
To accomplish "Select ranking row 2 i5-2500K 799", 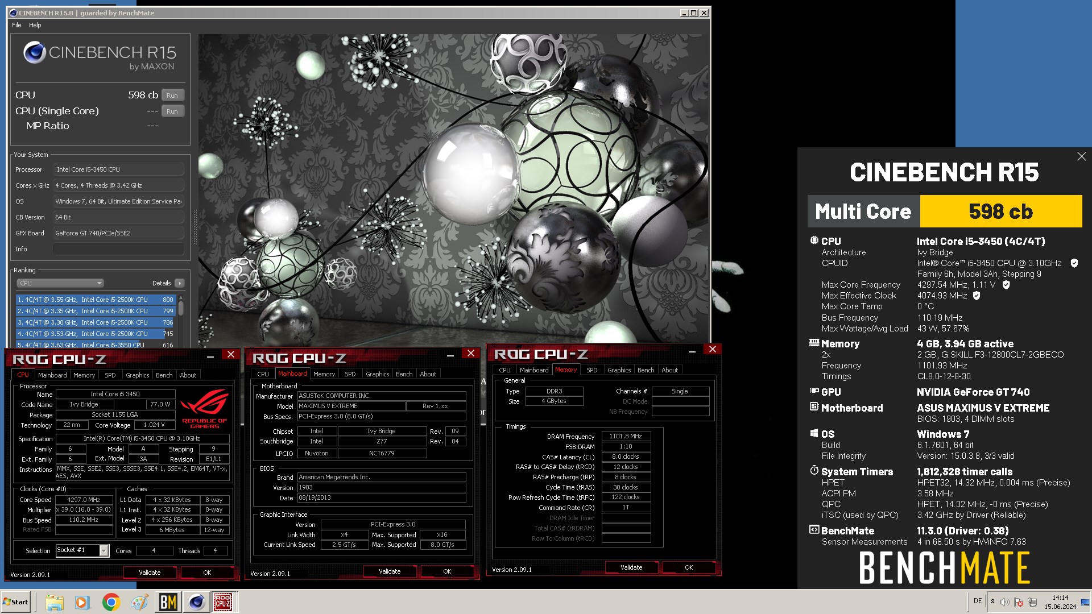I will pyautogui.click(x=95, y=311).
